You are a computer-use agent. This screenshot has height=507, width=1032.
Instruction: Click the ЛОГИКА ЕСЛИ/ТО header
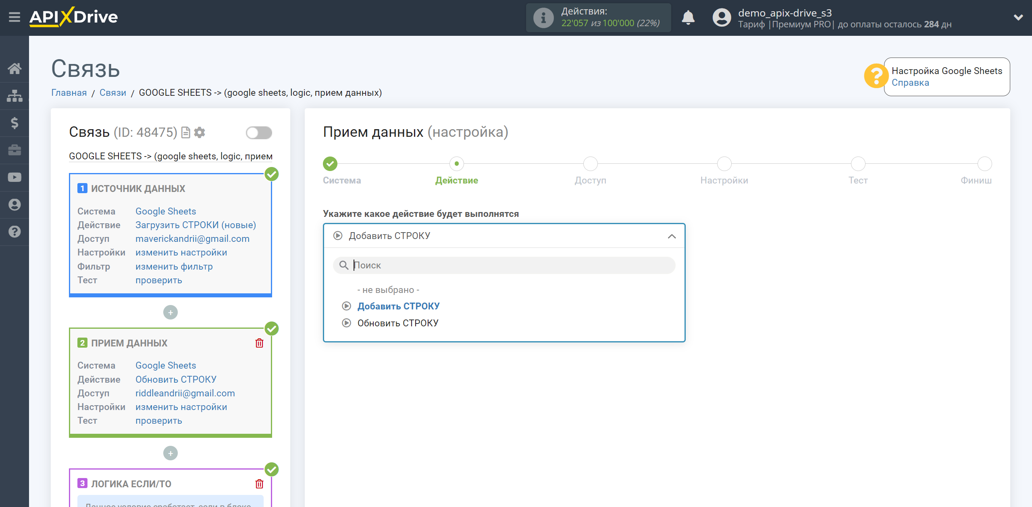[131, 484]
